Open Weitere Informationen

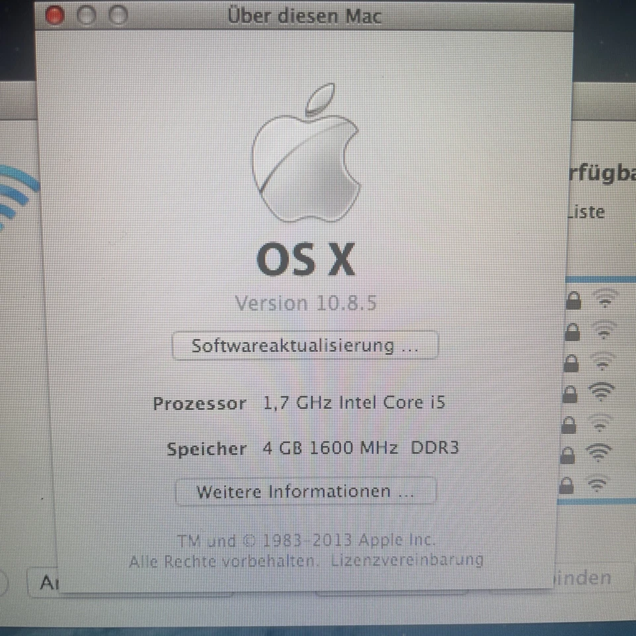(305, 491)
